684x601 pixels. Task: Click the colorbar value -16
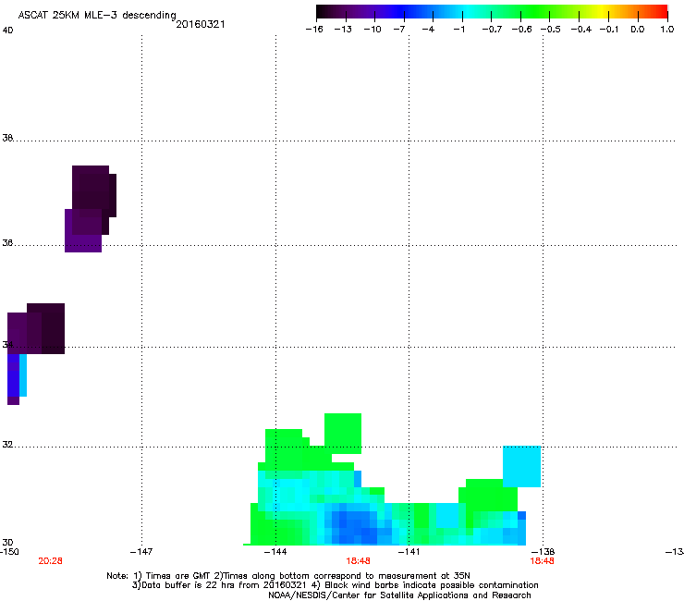pos(314,30)
